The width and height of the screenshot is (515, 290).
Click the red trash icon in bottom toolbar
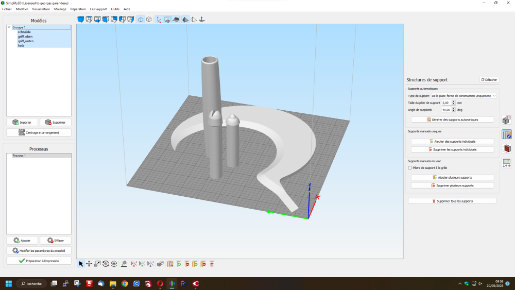click(212, 264)
